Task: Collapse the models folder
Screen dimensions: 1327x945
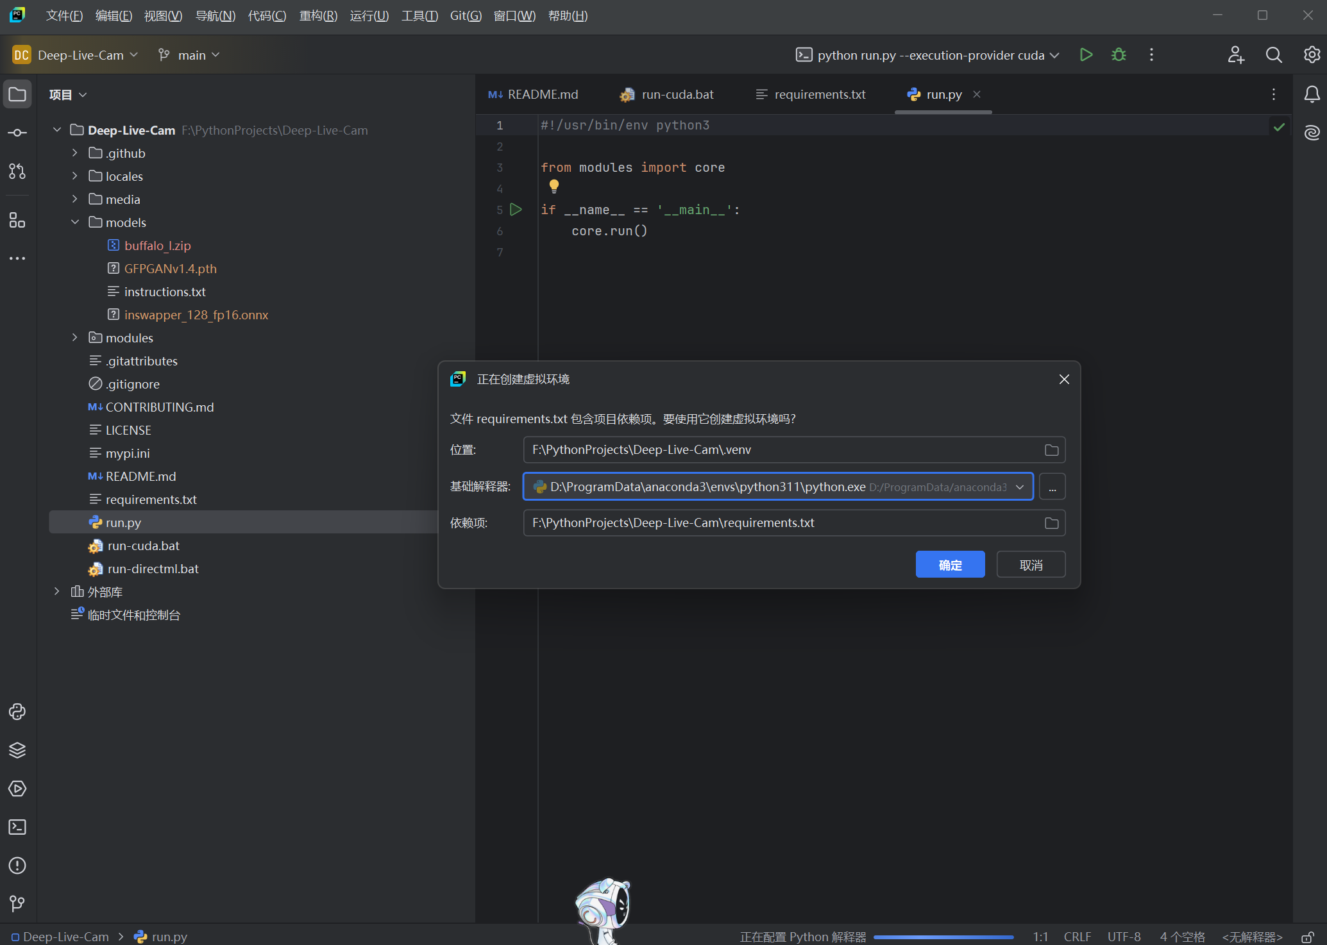Action: (x=74, y=222)
